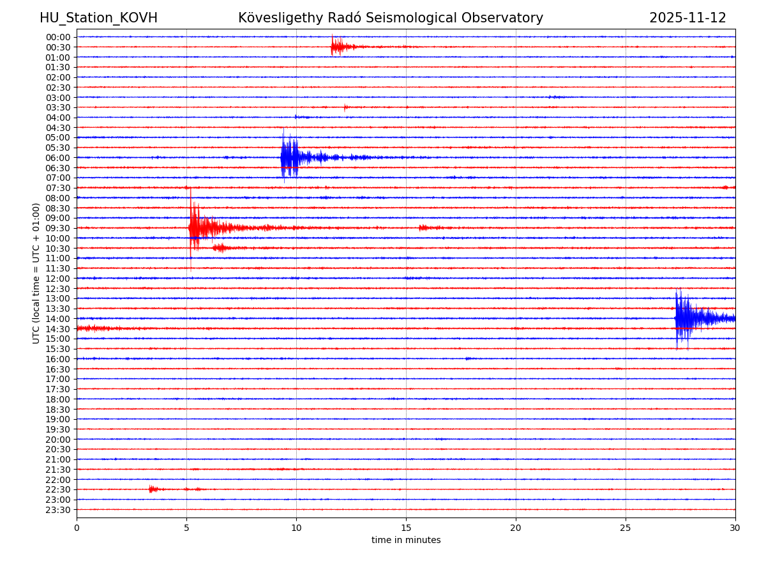Click the UTC local time y-axis label

(x=36, y=273)
